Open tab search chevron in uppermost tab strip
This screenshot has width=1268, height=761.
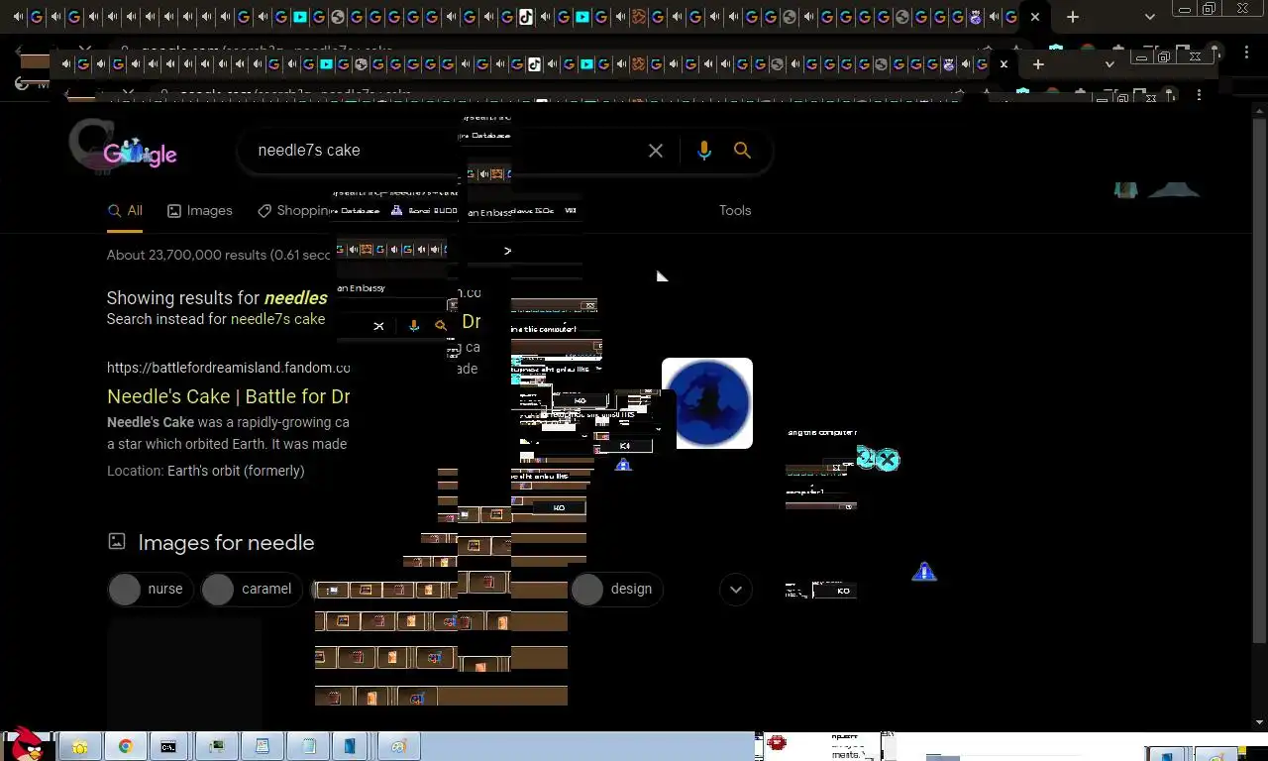click(1149, 17)
